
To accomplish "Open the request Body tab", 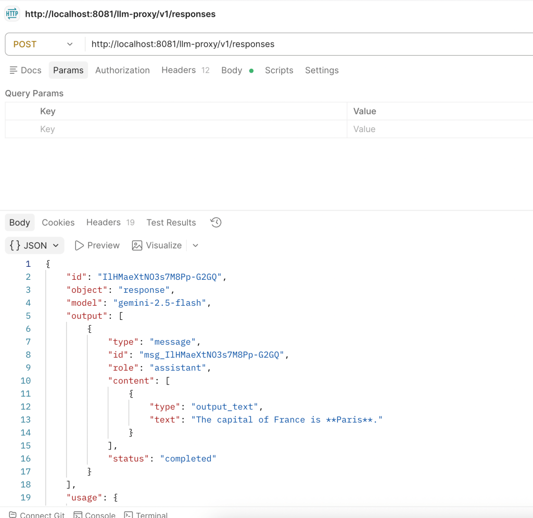I will [232, 70].
